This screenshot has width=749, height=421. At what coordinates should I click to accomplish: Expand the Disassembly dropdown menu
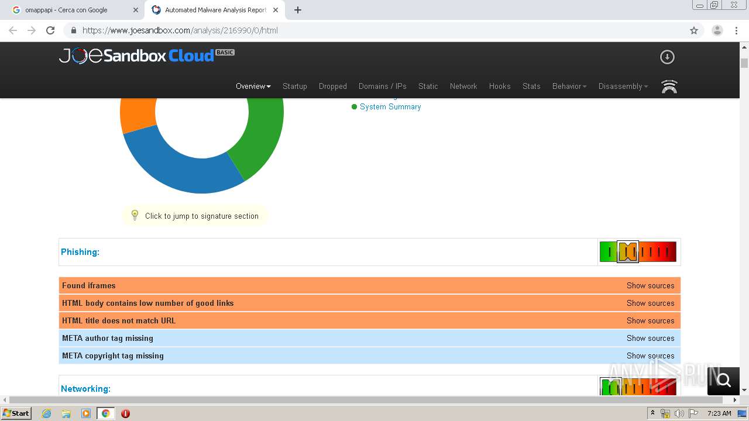[x=623, y=86]
